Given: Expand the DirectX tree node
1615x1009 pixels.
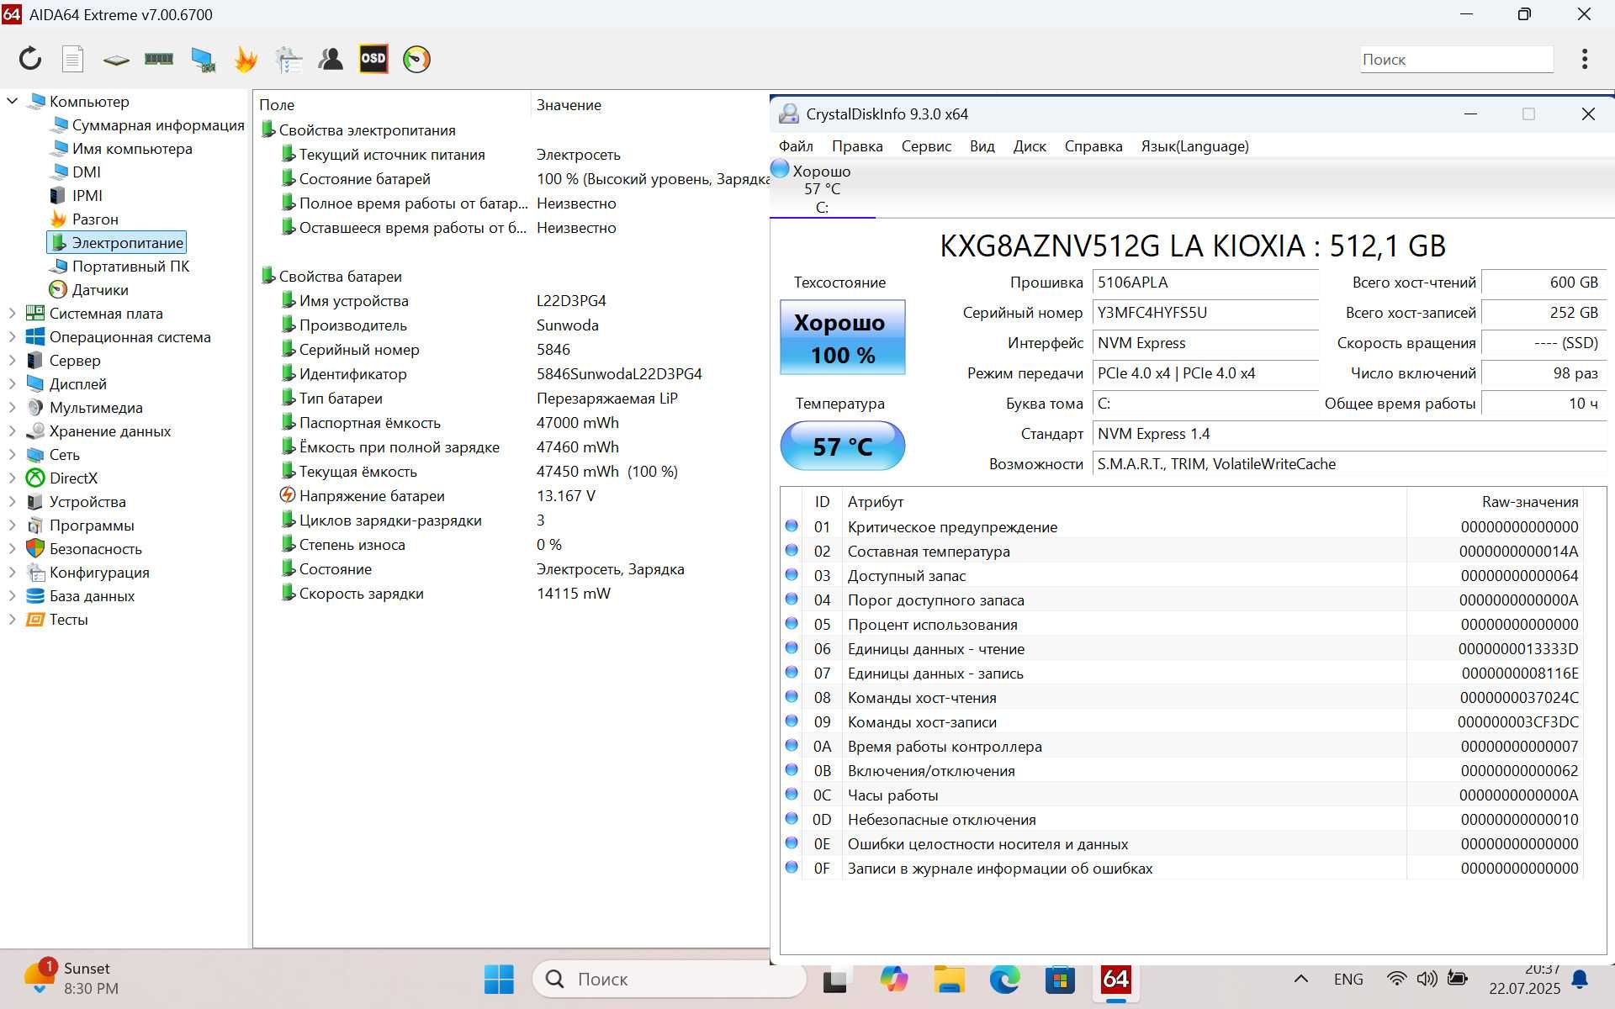Looking at the screenshot, I should [x=12, y=478].
